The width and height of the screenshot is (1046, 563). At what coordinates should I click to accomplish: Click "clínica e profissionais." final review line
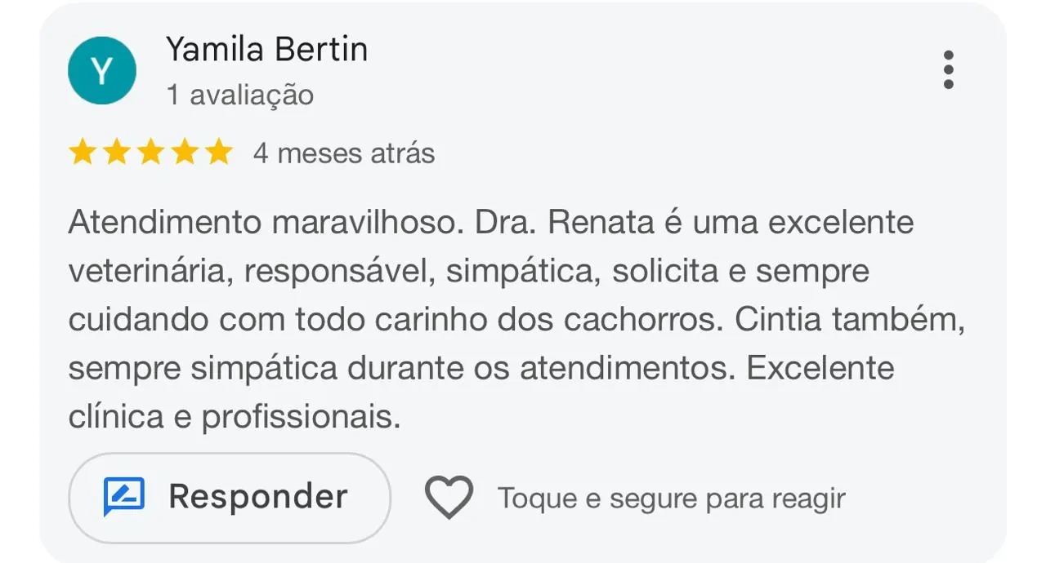[235, 417]
